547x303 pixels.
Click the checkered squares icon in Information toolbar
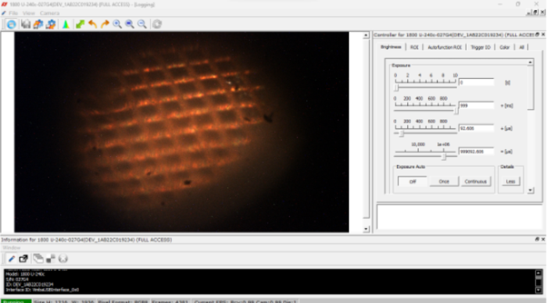tap(51, 258)
